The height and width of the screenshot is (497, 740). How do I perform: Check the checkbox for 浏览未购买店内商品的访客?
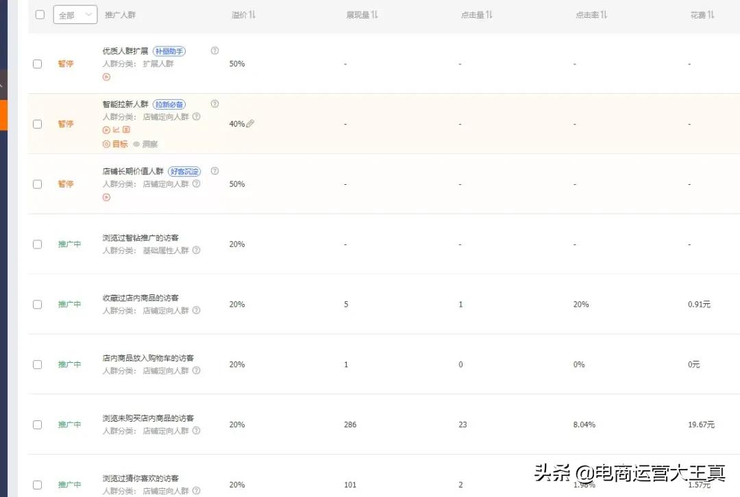click(38, 424)
